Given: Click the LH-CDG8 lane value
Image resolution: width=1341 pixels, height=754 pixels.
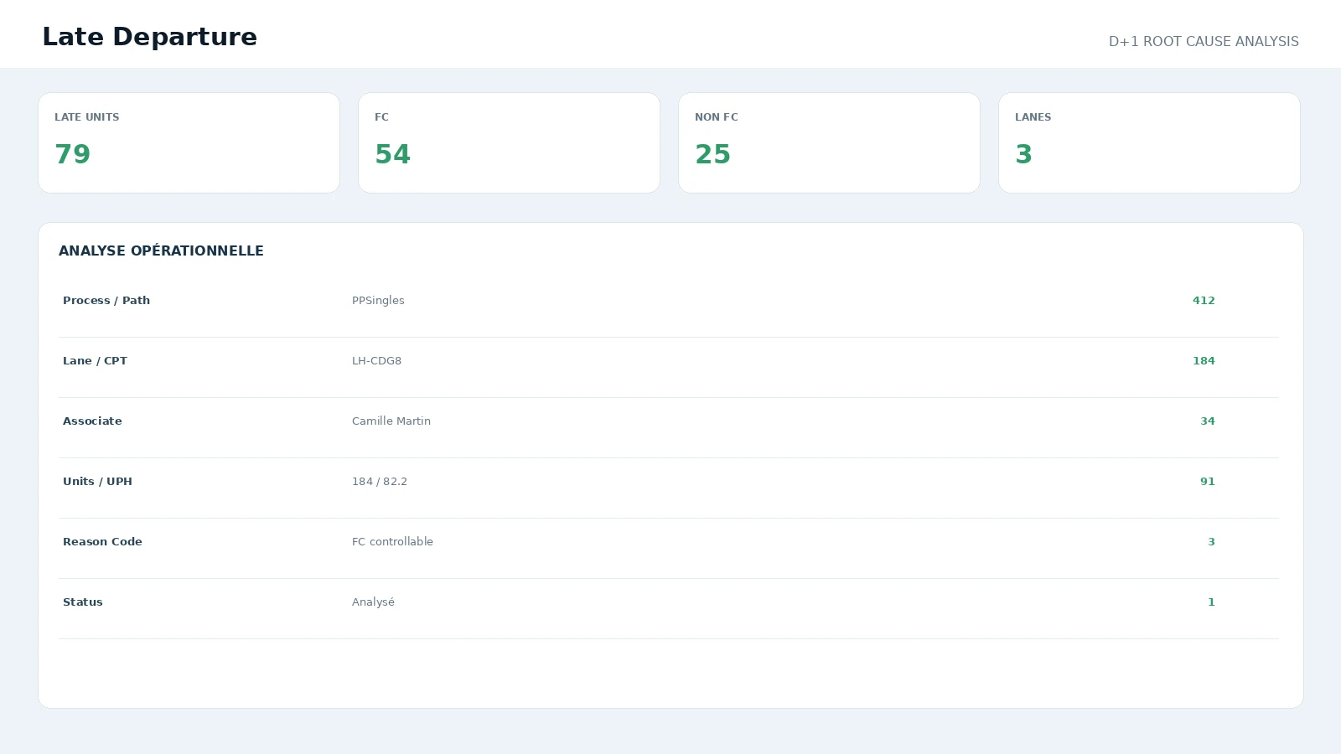Looking at the screenshot, I should pyautogui.click(x=376, y=361).
